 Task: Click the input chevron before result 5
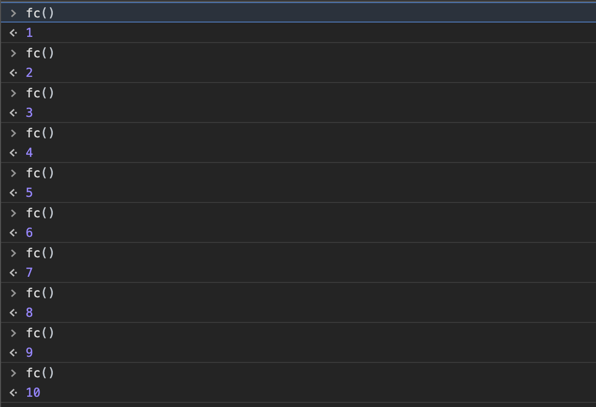coord(13,173)
